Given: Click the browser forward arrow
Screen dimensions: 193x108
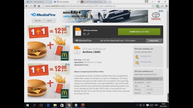Looking at the screenshot, I should coord(31,6).
